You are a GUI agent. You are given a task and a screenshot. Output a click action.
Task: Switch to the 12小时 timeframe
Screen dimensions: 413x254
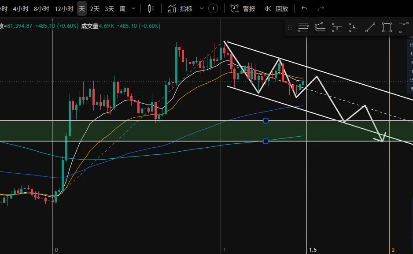click(64, 9)
